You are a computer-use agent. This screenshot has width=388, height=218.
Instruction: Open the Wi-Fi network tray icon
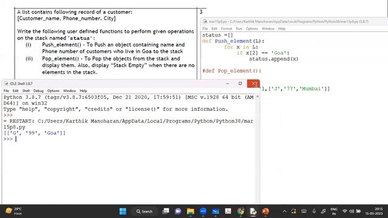coord(345,211)
